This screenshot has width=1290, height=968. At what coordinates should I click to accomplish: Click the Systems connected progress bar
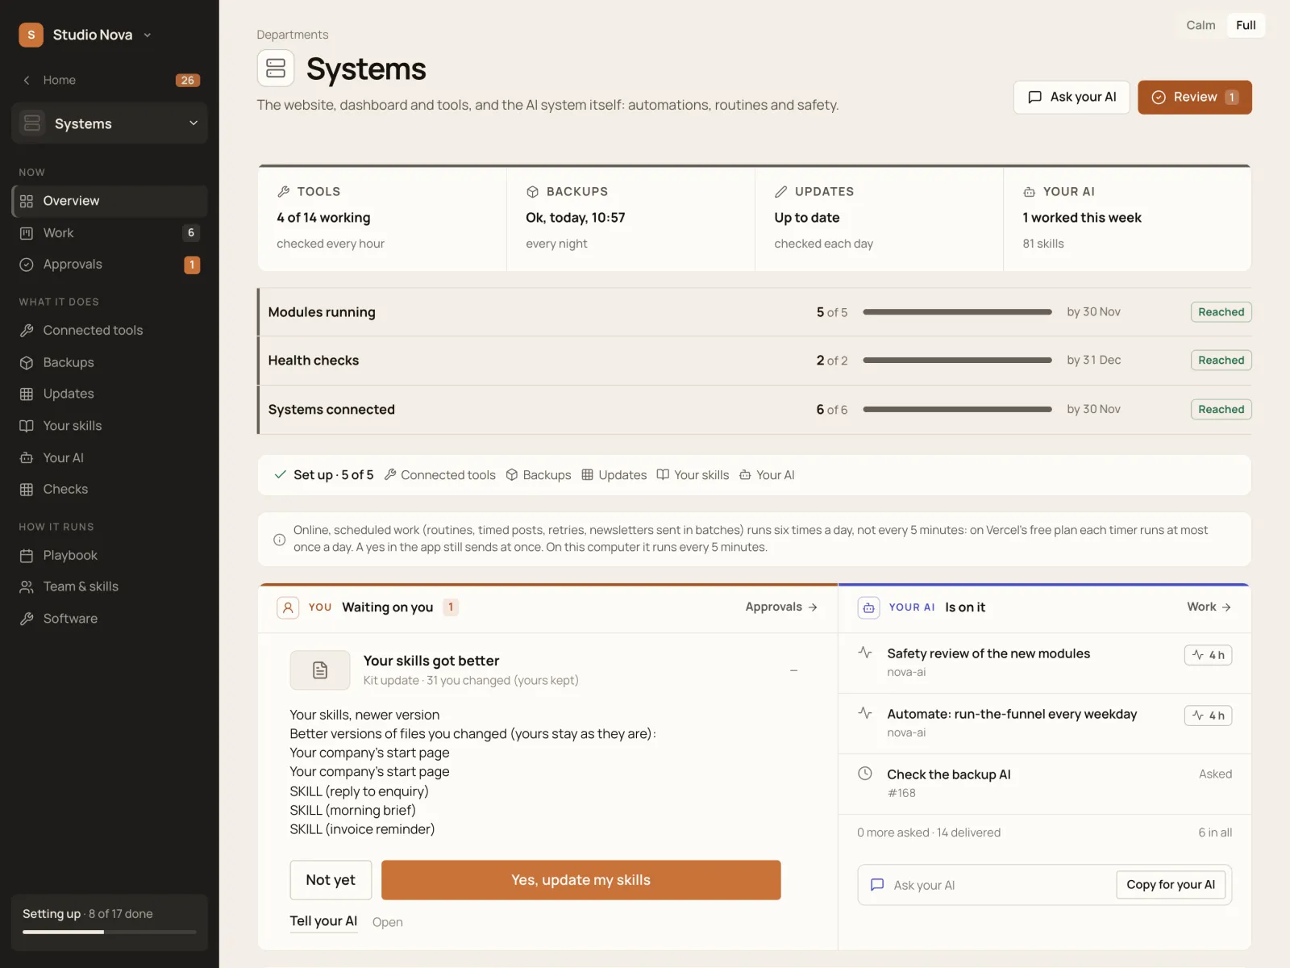[x=957, y=409]
